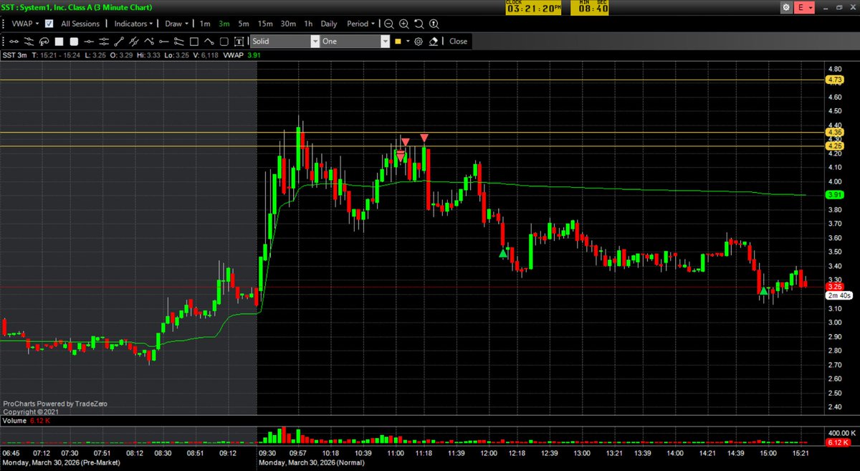
Task: Toggle the checkbox next to VWAP
Action: [48, 24]
